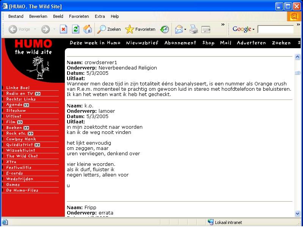Click the page icon in the status bar

[x=5, y=222]
